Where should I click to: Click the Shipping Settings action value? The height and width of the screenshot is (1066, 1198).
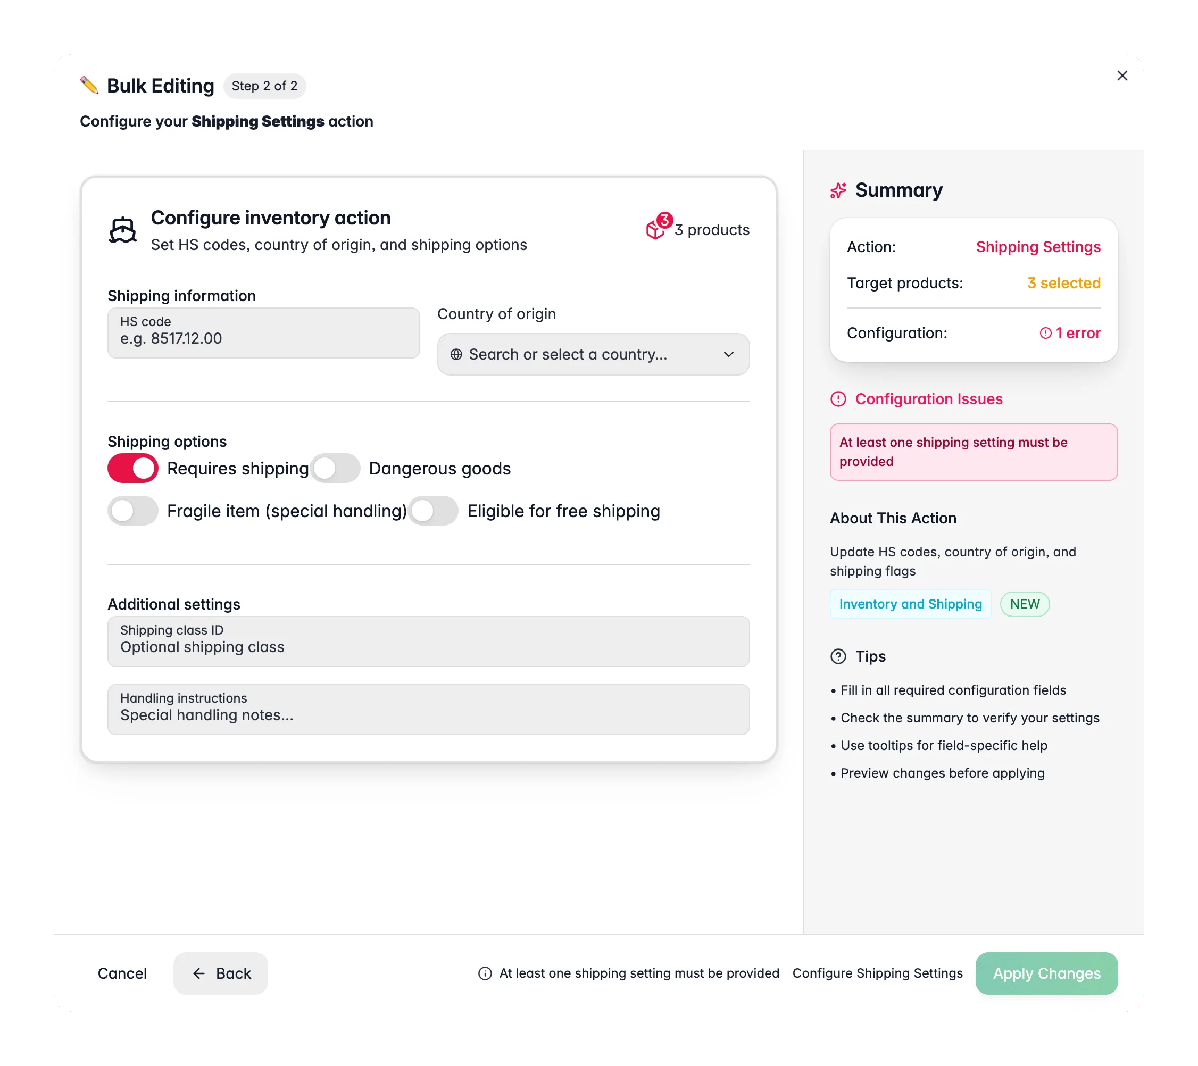[1038, 247]
